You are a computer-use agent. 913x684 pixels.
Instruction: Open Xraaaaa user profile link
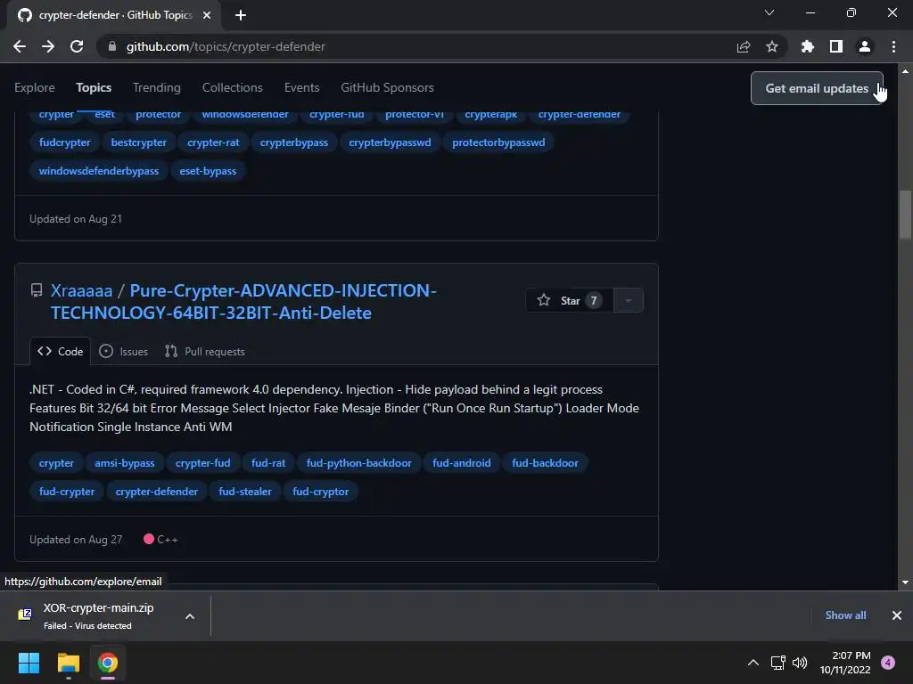[81, 291]
